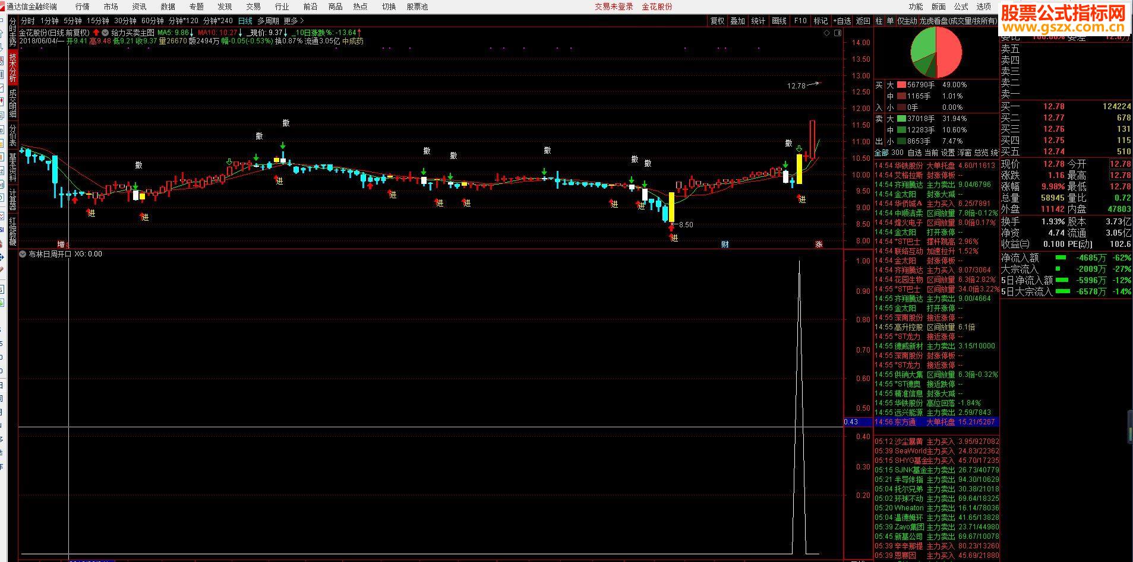
Task: Open the 公式 menu
Action: [x=961, y=7]
